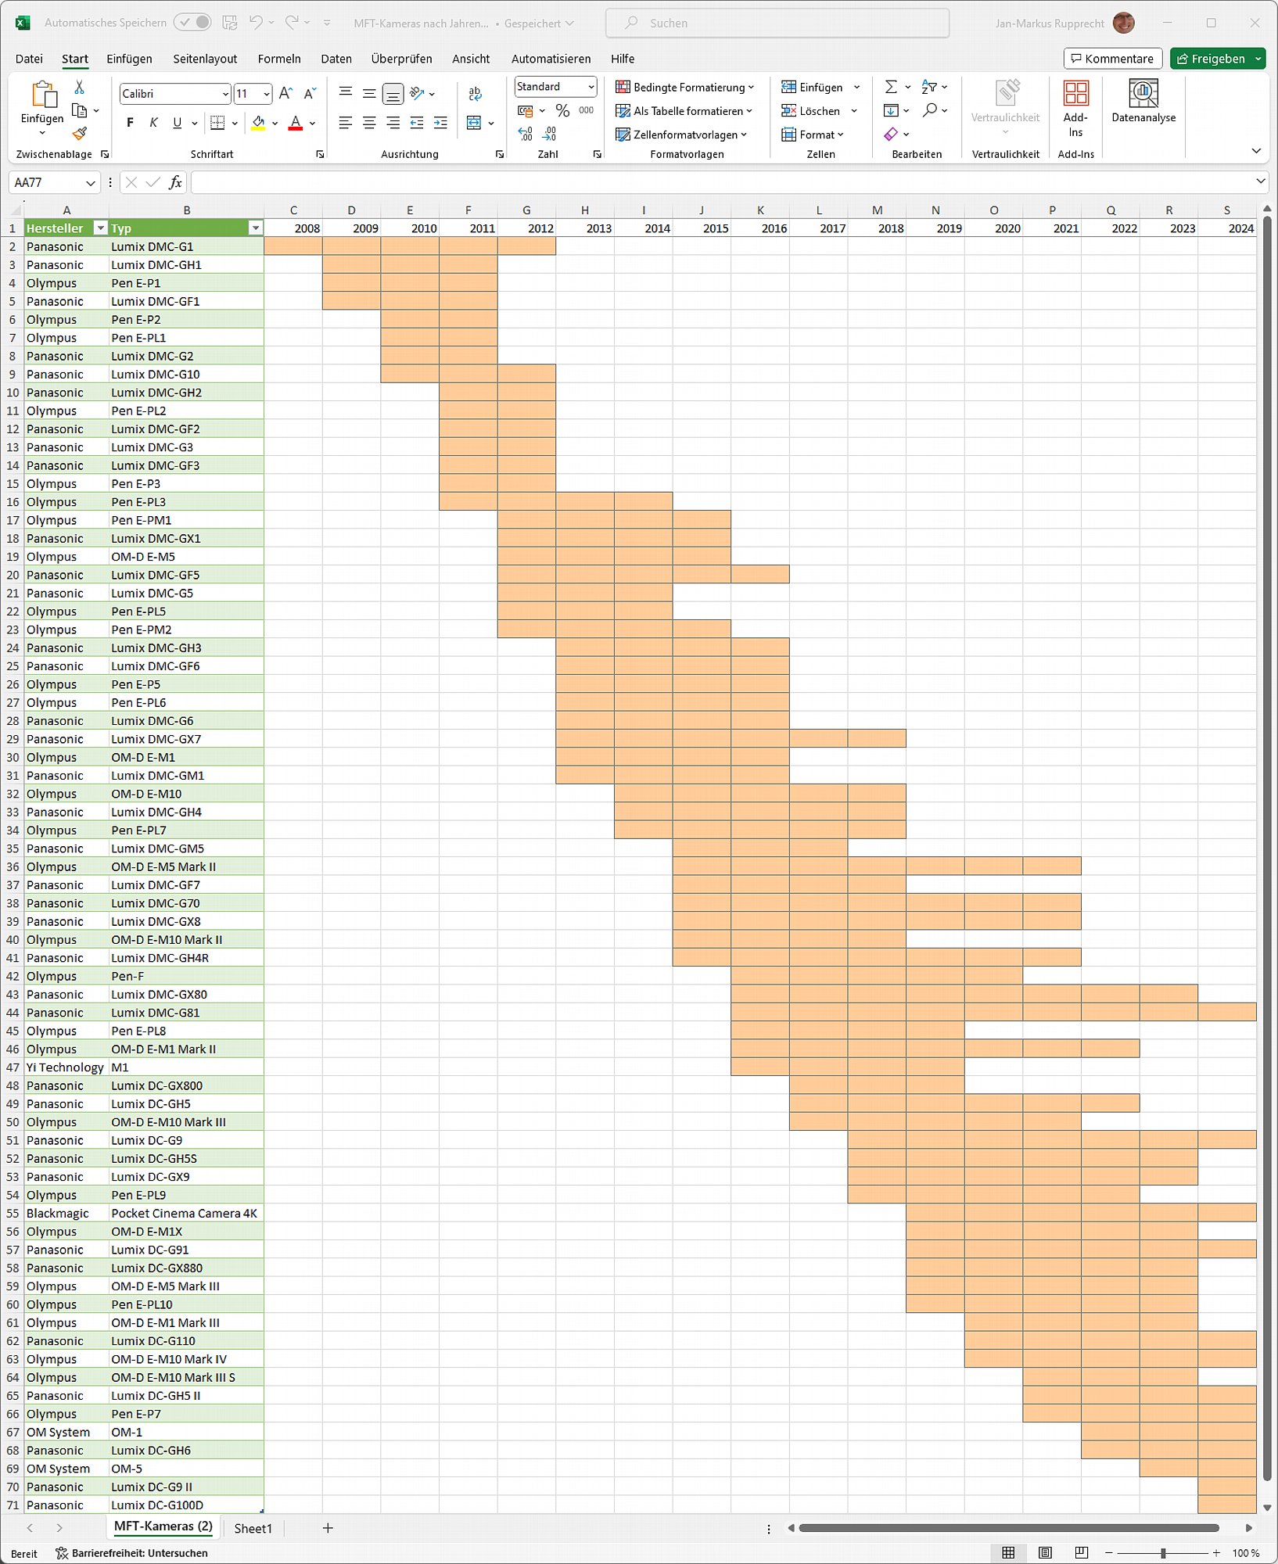
Task: Open the Hersteller column filter dropdown
Action: coord(100,228)
